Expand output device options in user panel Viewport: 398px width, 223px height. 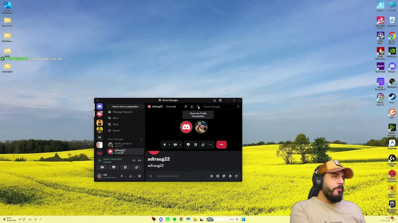point(134,176)
